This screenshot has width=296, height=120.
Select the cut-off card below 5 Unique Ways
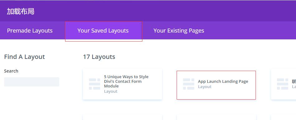[x=122, y=118]
